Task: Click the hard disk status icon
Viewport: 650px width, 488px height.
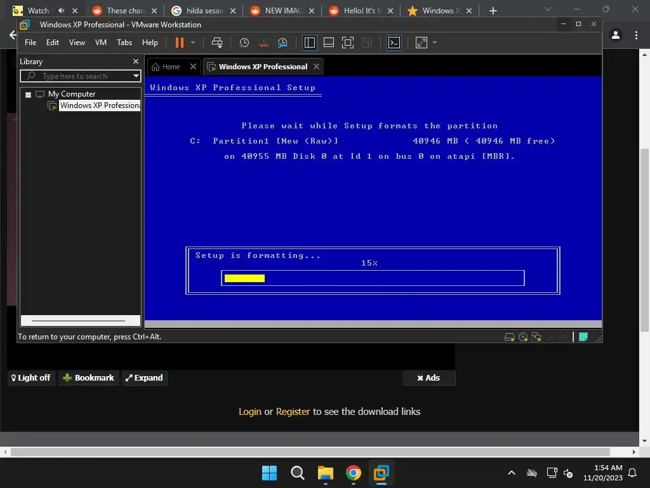Action: 509,337
